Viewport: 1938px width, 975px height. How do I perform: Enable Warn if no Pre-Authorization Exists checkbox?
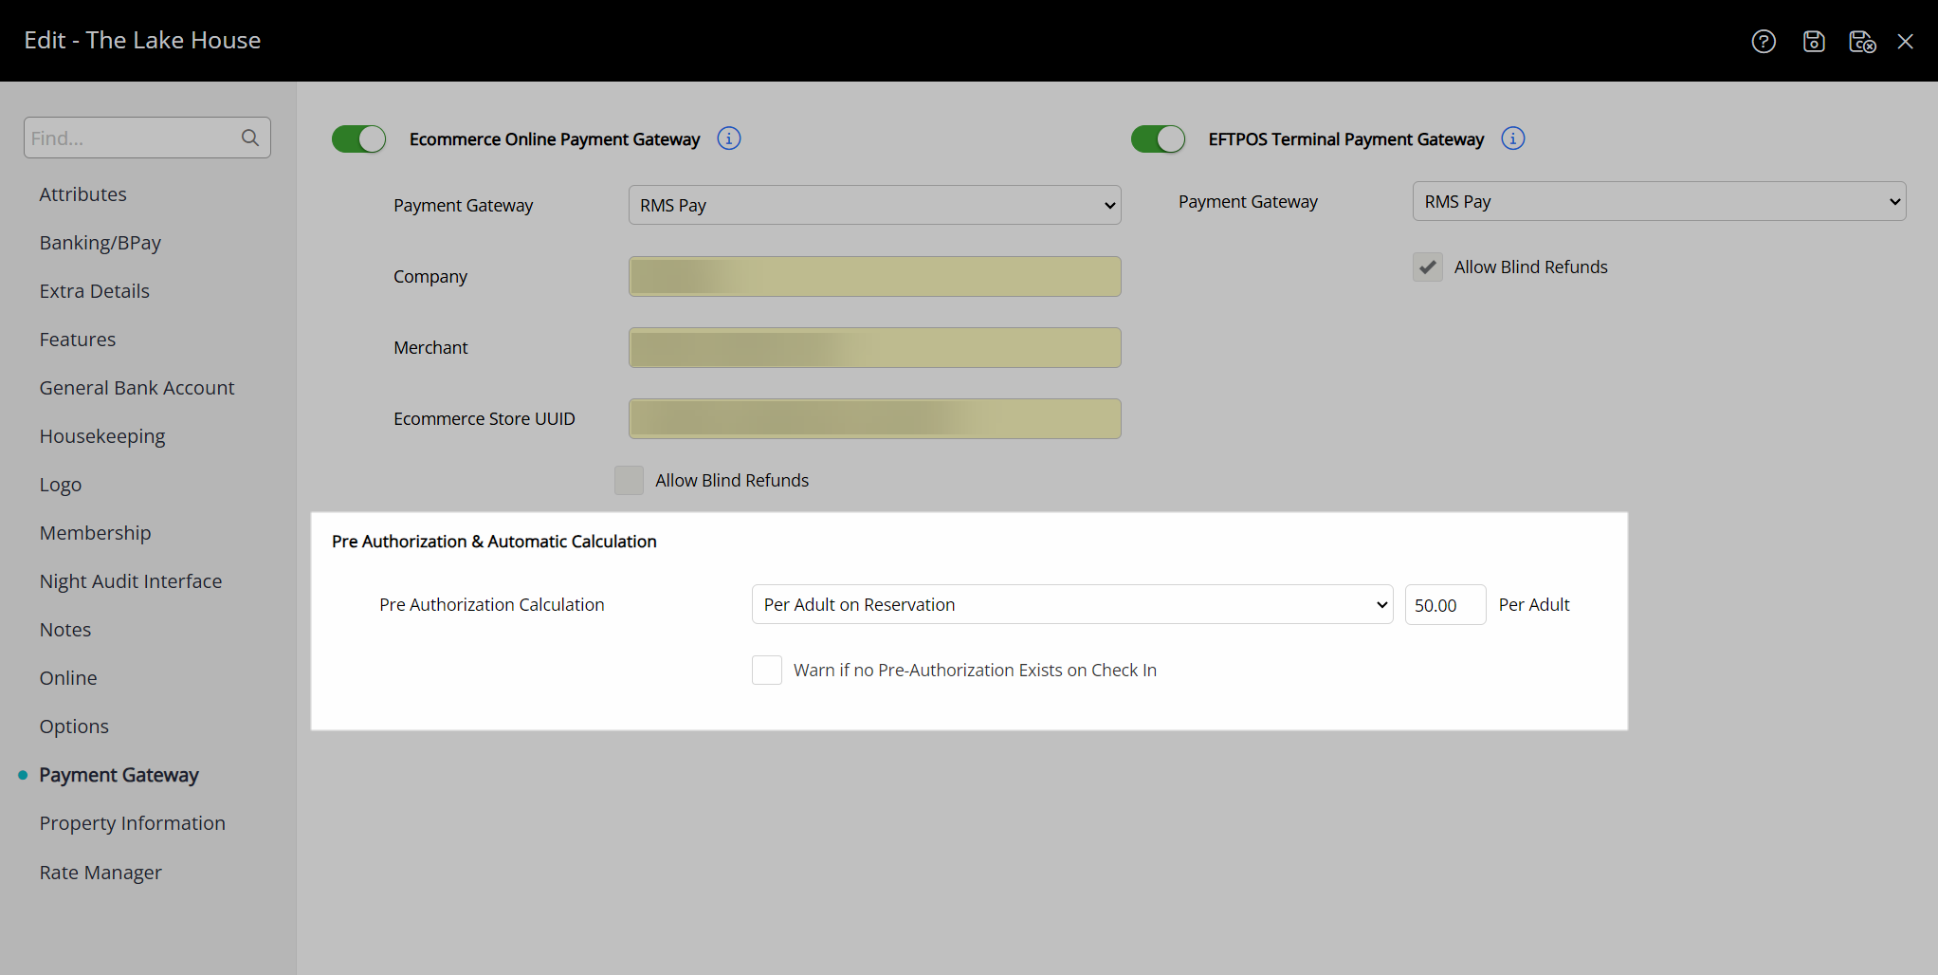point(767,670)
